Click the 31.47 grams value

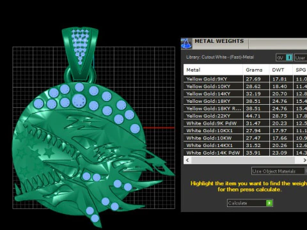point(253,123)
